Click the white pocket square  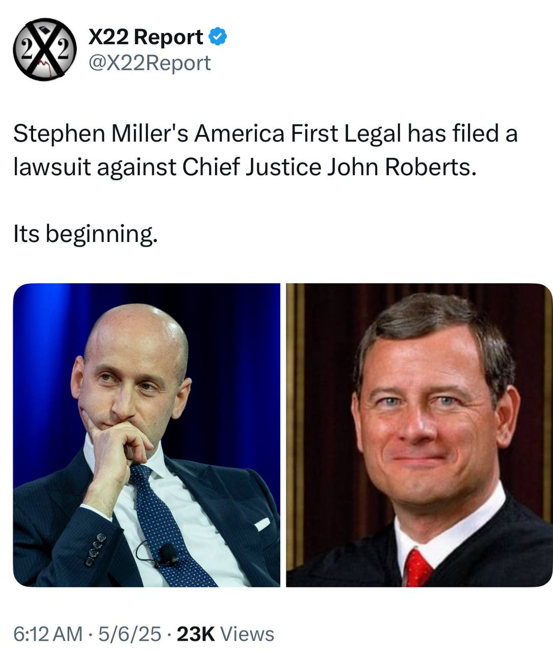coord(262,524)
